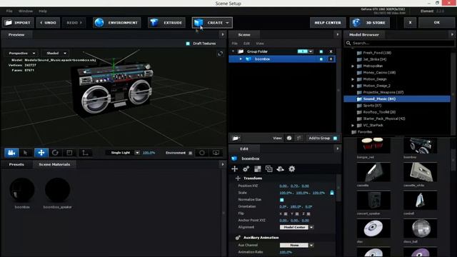
Task: Open the top File menu
Action: 9,11
